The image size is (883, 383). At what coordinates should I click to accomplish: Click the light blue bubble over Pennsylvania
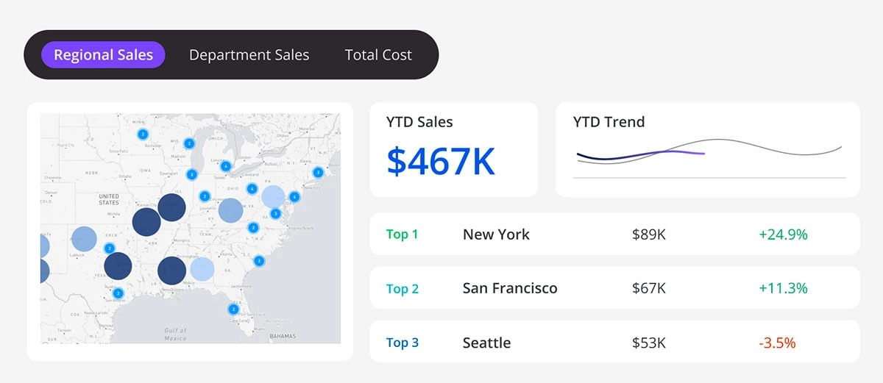pyautogui.click(x=273, y=197)
